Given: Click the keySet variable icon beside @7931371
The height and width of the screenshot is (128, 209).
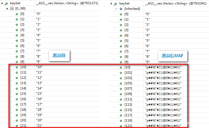Looking at the screenshot, I should coord(6,3).
